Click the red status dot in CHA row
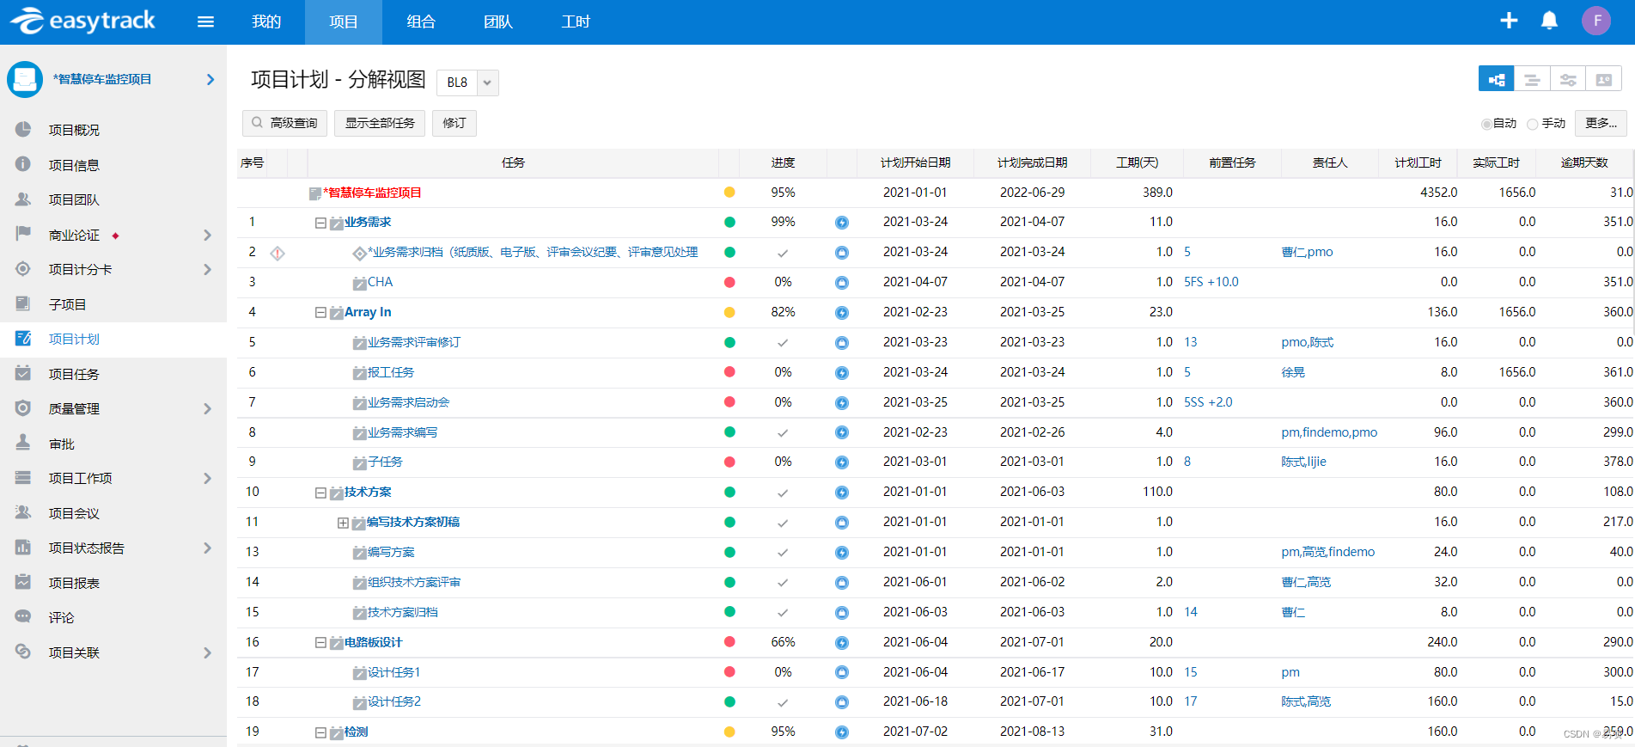This screenshot has height=747, width=1635. tap(729, 282)
